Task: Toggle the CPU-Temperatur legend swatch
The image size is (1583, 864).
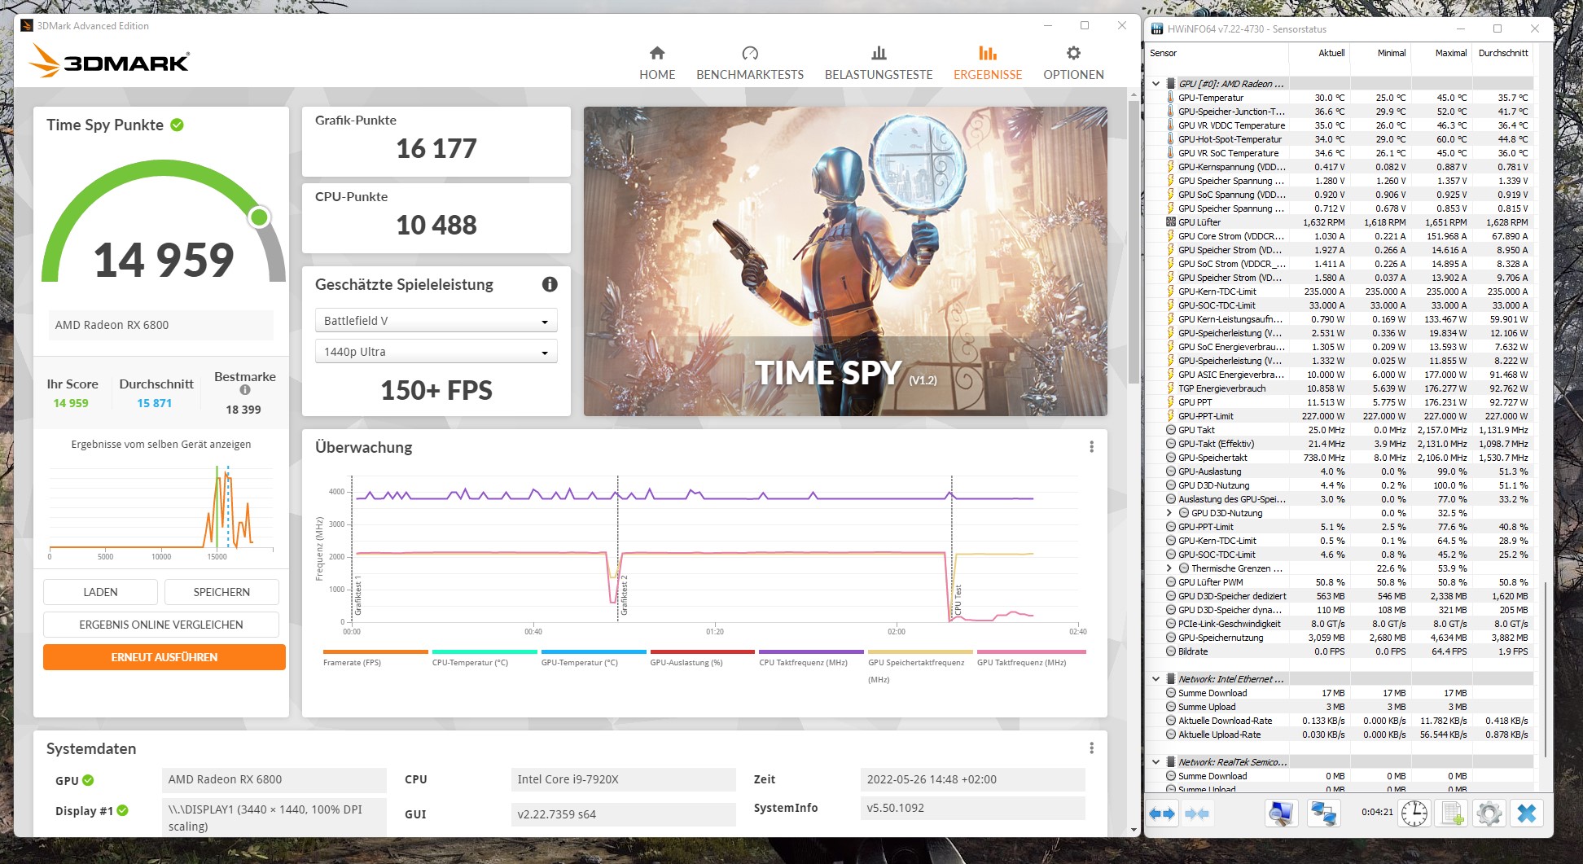Action: pyautogui.click(x=485, y=651)
